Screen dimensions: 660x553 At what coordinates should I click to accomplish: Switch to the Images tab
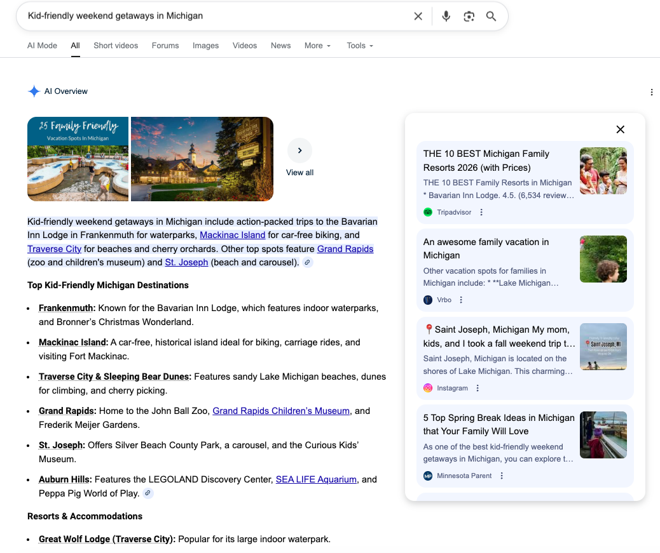coord(205,46)
